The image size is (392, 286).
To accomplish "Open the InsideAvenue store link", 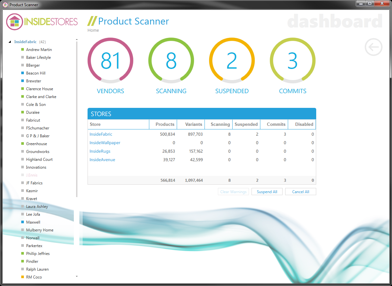I will click(102, 160).
